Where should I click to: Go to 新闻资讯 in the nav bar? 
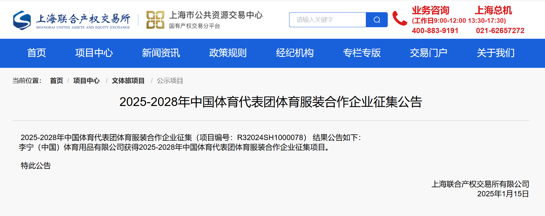coord(161,53)
